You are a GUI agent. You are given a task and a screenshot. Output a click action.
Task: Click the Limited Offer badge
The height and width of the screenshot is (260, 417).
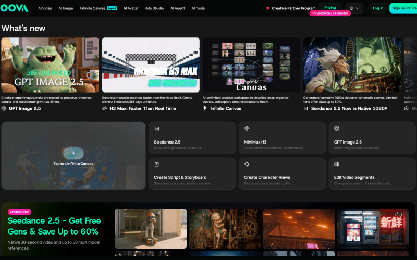(x=19, y=212)
